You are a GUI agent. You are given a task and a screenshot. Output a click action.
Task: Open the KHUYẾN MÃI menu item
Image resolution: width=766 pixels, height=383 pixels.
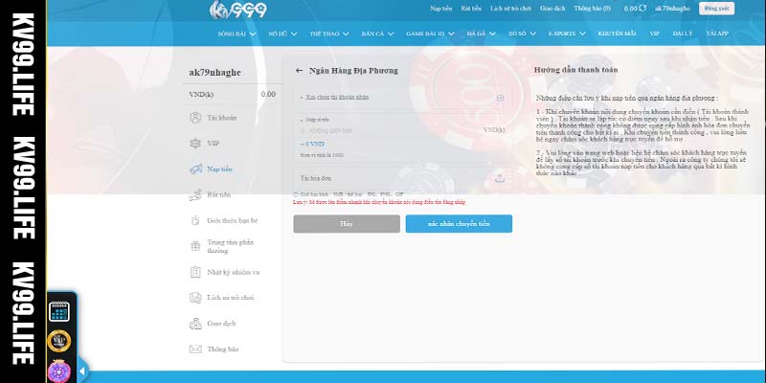coord(617,33)
